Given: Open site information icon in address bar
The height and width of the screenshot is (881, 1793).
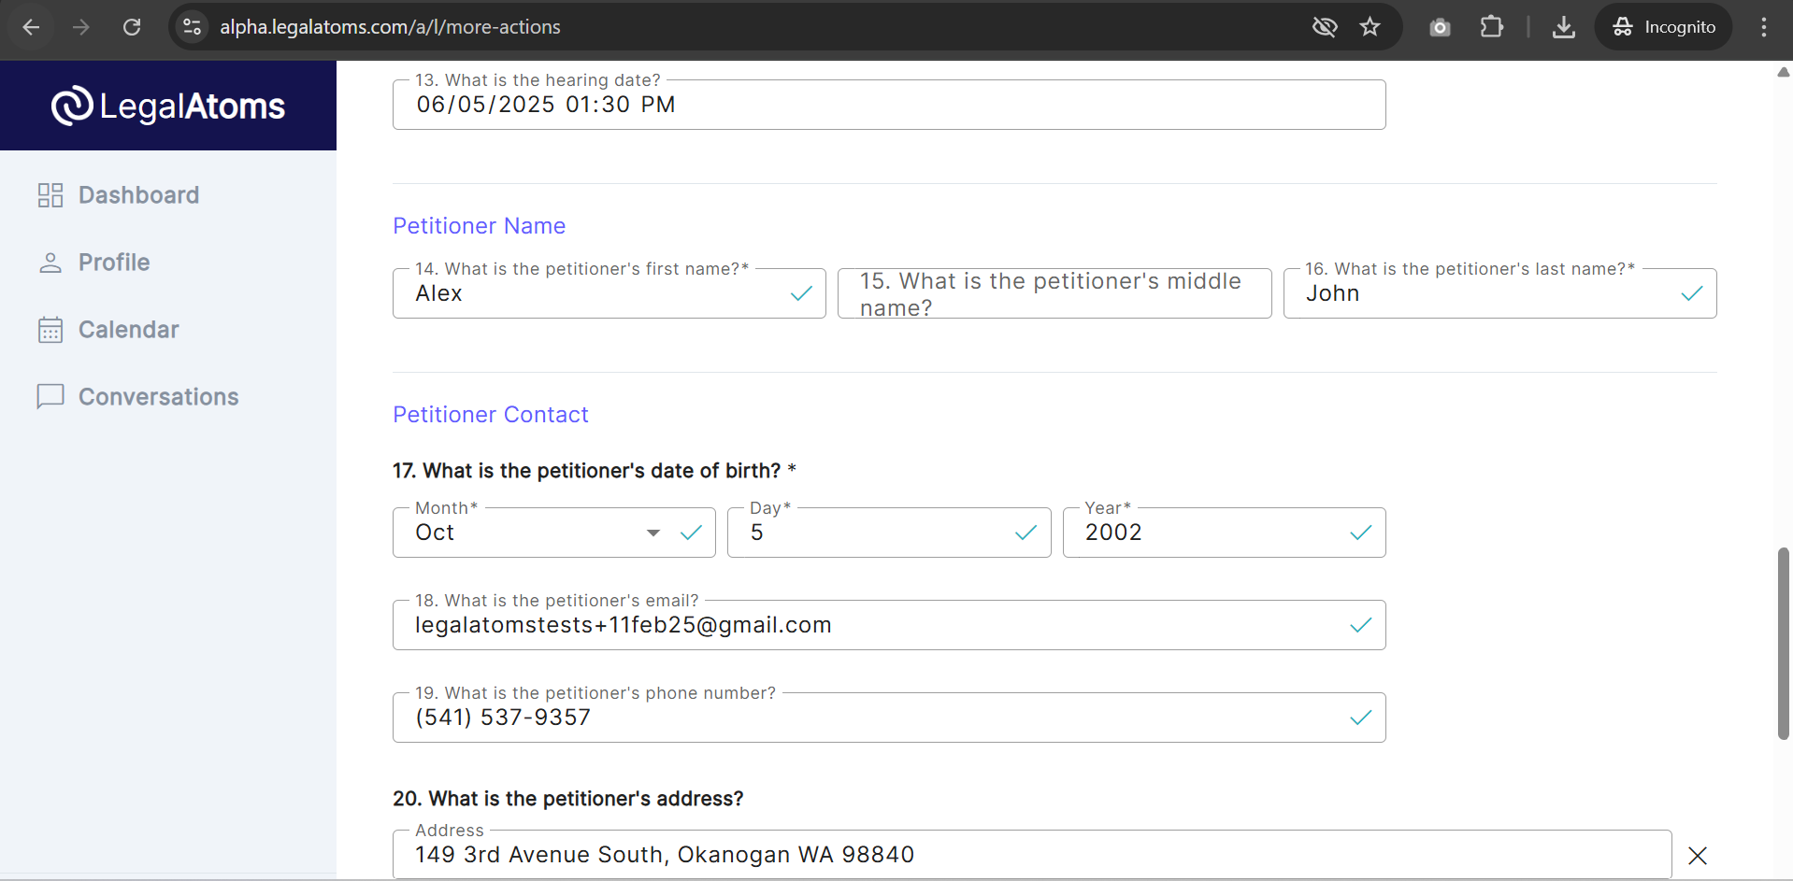Looking at the screenshot, I should tap(193, 27).
